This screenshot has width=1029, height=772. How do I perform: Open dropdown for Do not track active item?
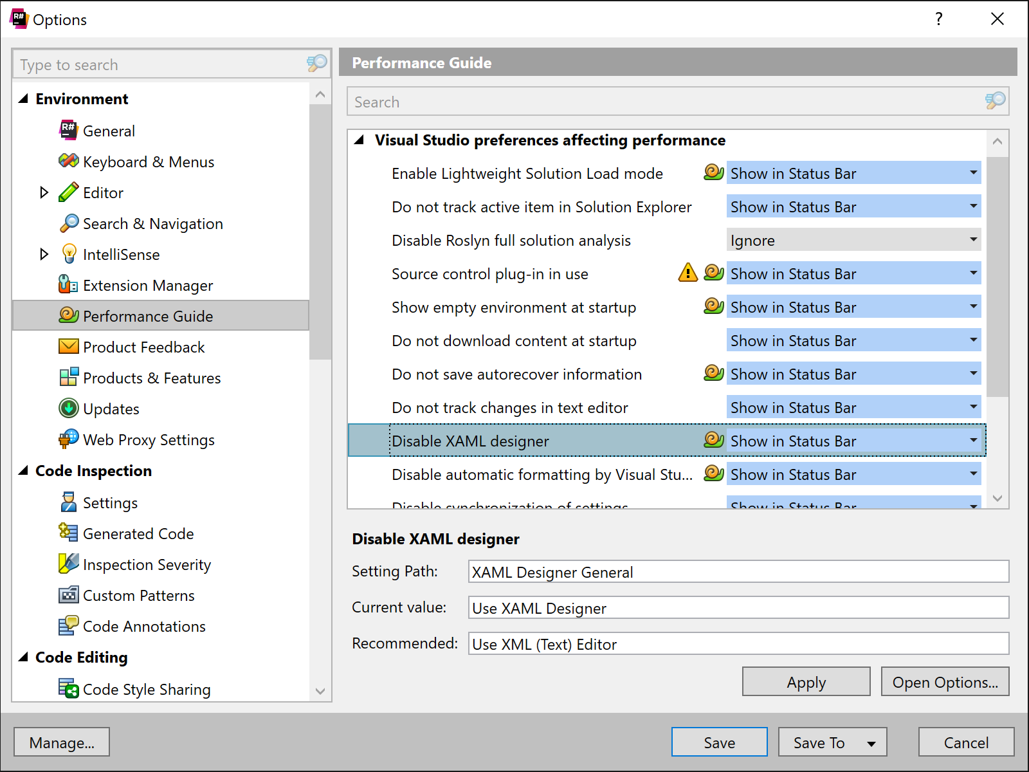(x=974, y=206)
